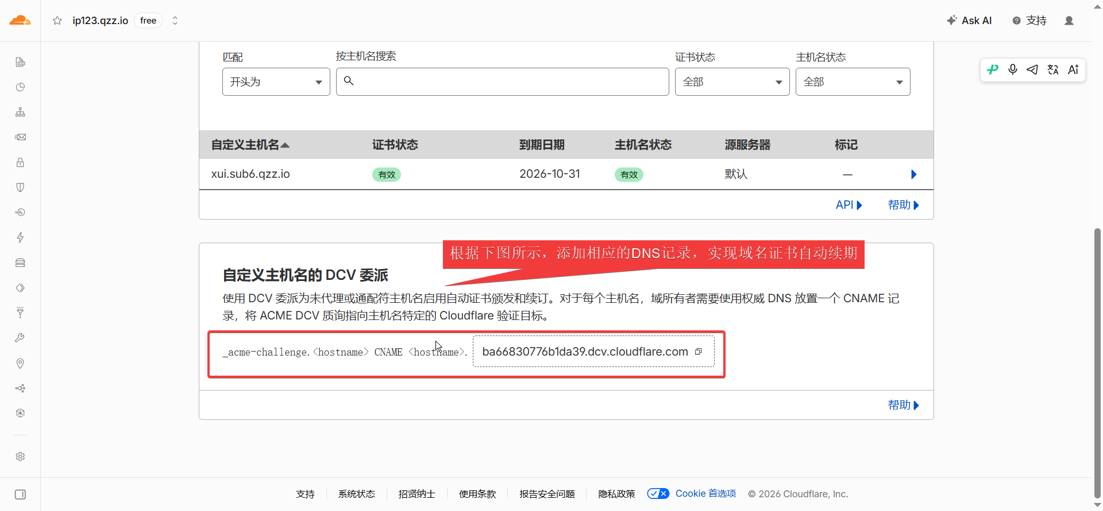Click the 系统状态 footer link
1103x511 pixels.
click(357, 494)
